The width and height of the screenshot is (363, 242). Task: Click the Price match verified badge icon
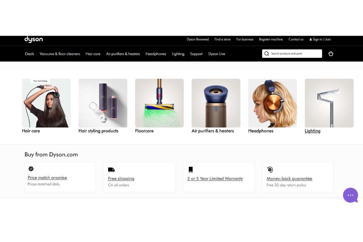pyautogui.click(x=31, y=169)
